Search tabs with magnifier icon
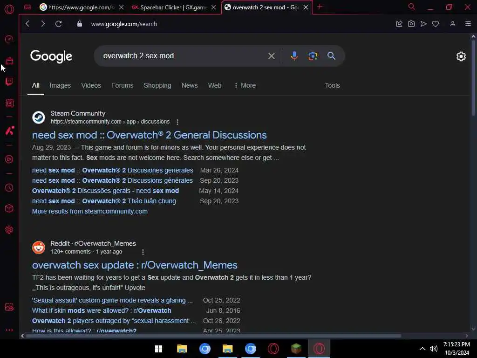Screen dimensions: 477x358 412,7
